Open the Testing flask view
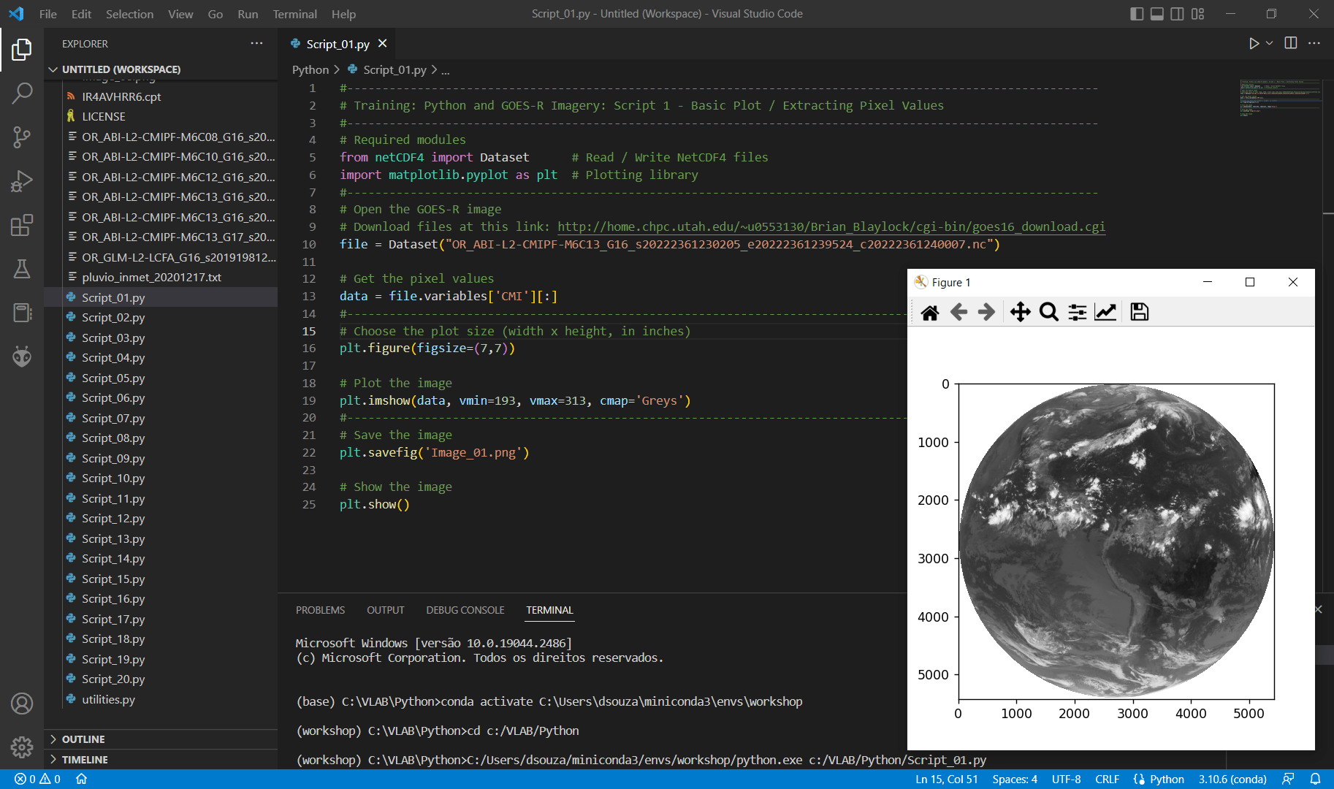Image resolution: width=1334 pixels, height=789 pixels. (x=22, y=269)
